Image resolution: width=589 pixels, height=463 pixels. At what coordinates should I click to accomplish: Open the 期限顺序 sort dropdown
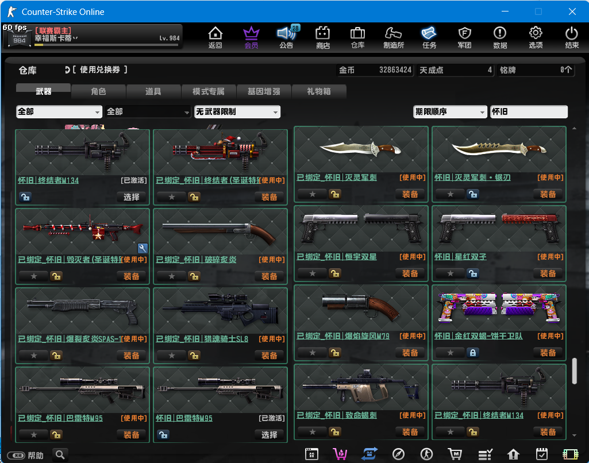pyautogui.click(x=450, y=111)
